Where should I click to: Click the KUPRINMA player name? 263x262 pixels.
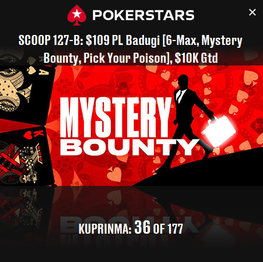coord(105,229)
